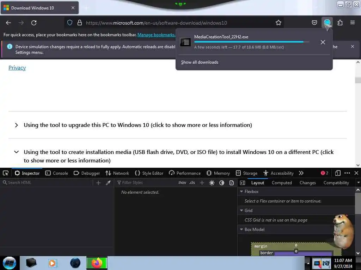Activate the element picker in DevTools
This screenshot has height=270, width=361.
point(6,173)
